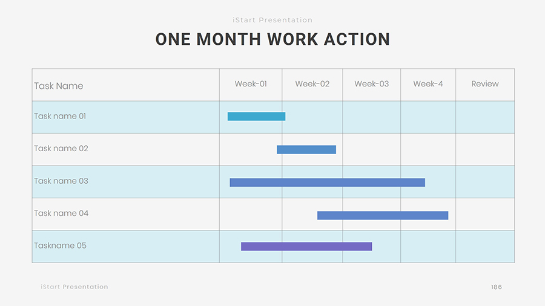
Task: Click the 'Task name 01' row label
Action: click(x=60, y=116)
